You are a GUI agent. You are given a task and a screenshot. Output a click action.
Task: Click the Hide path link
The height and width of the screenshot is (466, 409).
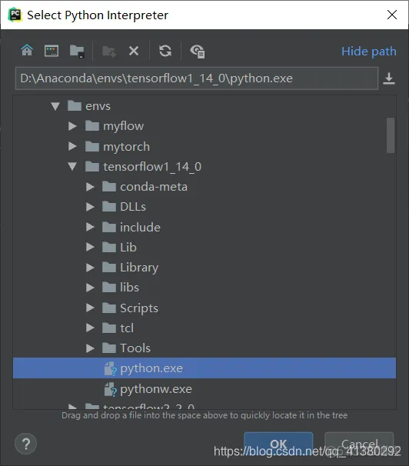pyautogui.click(x=368, y=52)
